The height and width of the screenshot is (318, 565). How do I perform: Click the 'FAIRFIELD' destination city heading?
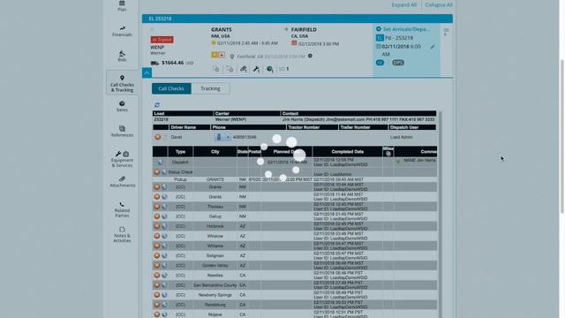304,29
